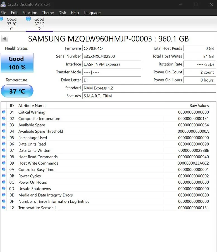Click status orb of Available Spare Threshold row

[x=4, y=131]
